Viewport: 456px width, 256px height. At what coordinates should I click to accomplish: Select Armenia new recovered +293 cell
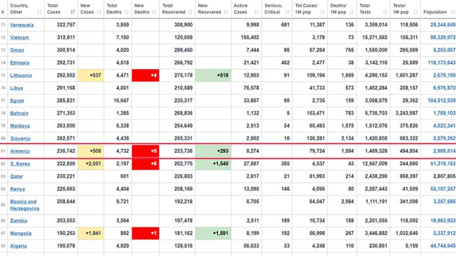click(x=213, y=151)
